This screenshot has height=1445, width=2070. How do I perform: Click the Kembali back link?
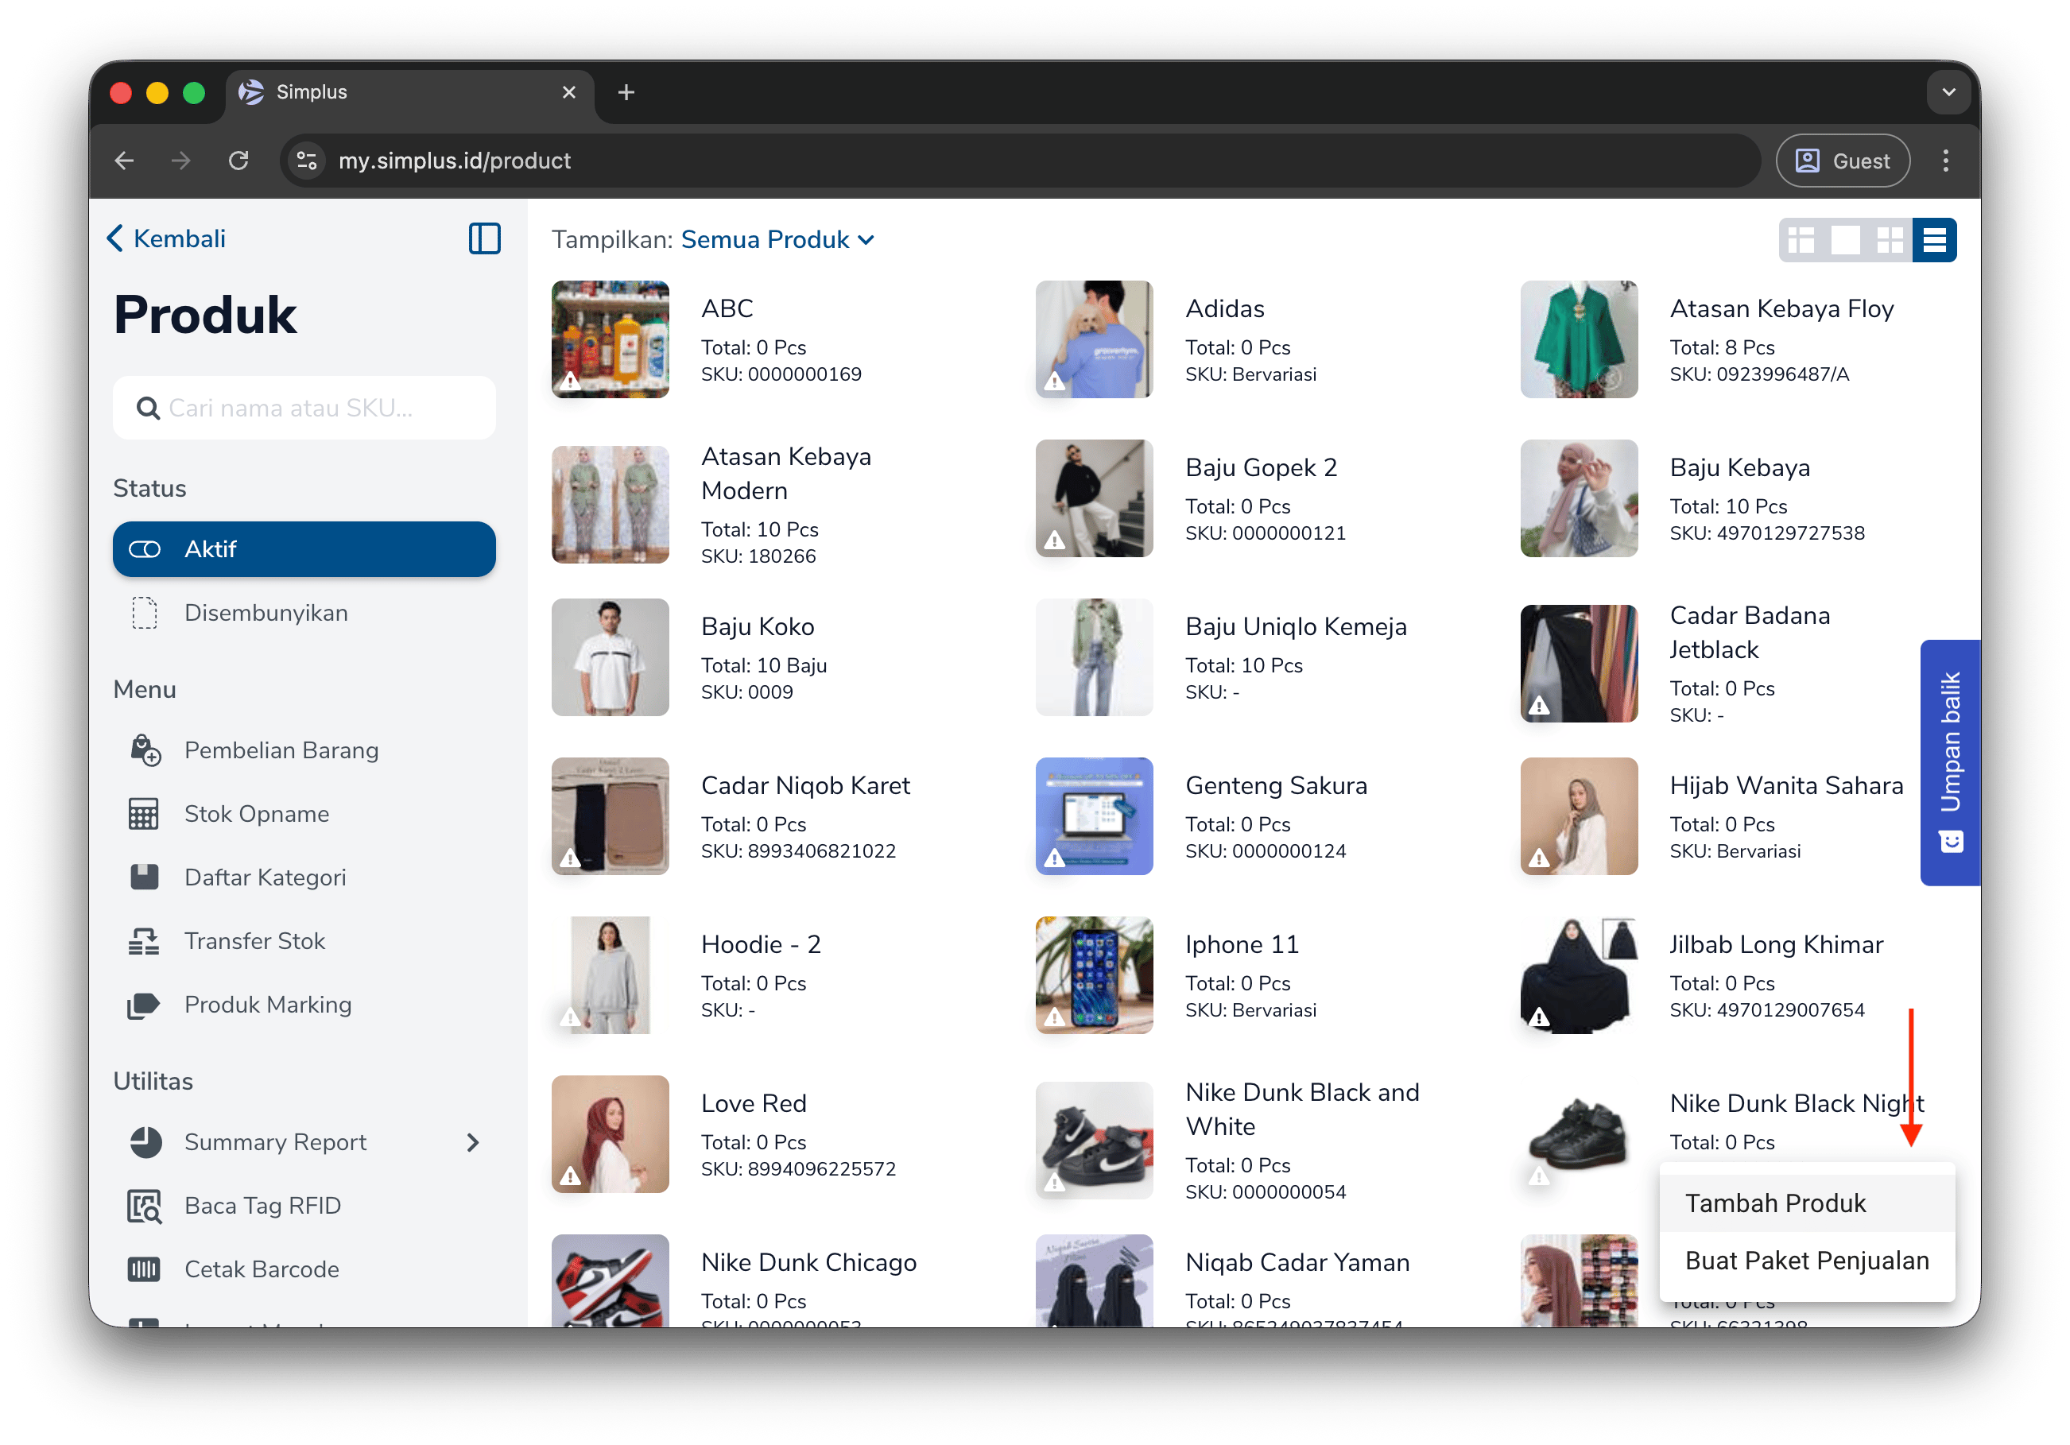167,239
